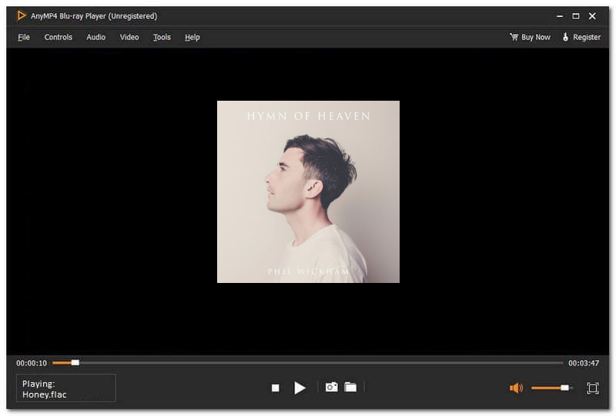Mute audio using the speaker icon
616x416 pixels.
click(516, 388)
